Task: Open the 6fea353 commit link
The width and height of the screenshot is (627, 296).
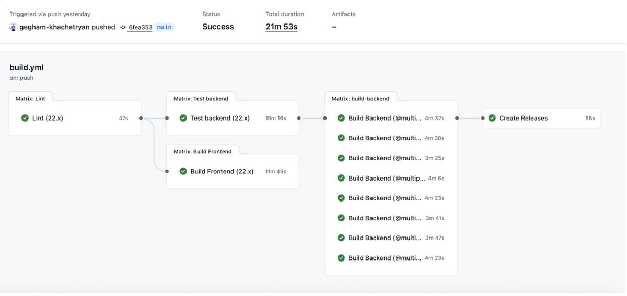Action: (x=140, y=27)
